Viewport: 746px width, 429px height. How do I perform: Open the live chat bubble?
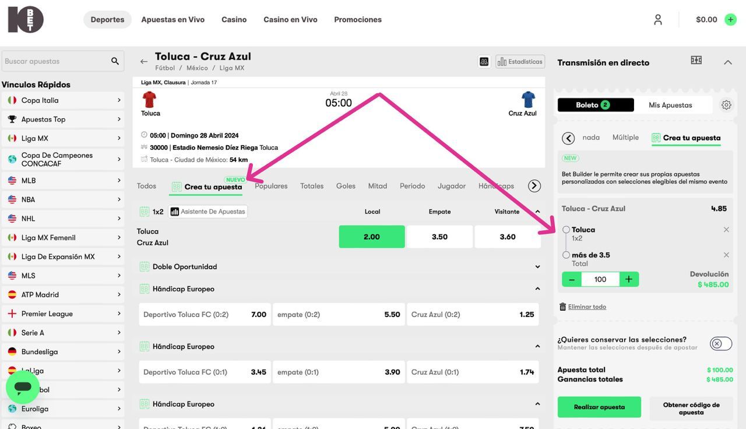(22, 387)
